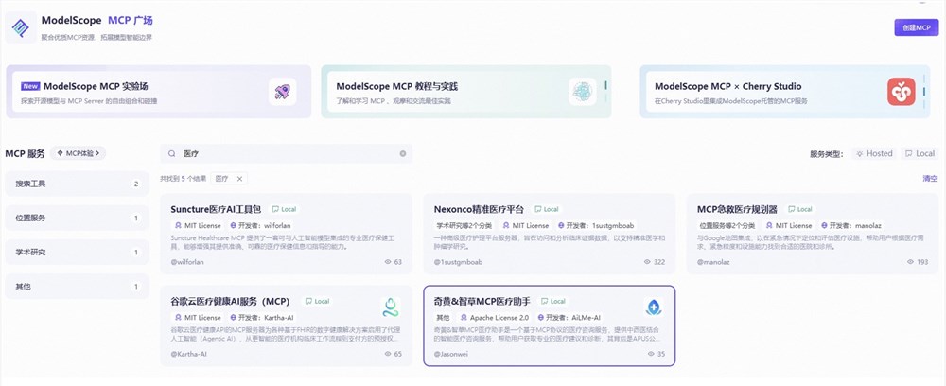Click the @Jasonwei author handle
The height and width of the screenshot is (386, 946).
(x=450, y=354)
